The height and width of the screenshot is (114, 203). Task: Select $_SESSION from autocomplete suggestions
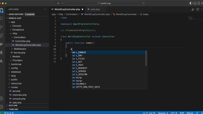(x=108, y=74)
